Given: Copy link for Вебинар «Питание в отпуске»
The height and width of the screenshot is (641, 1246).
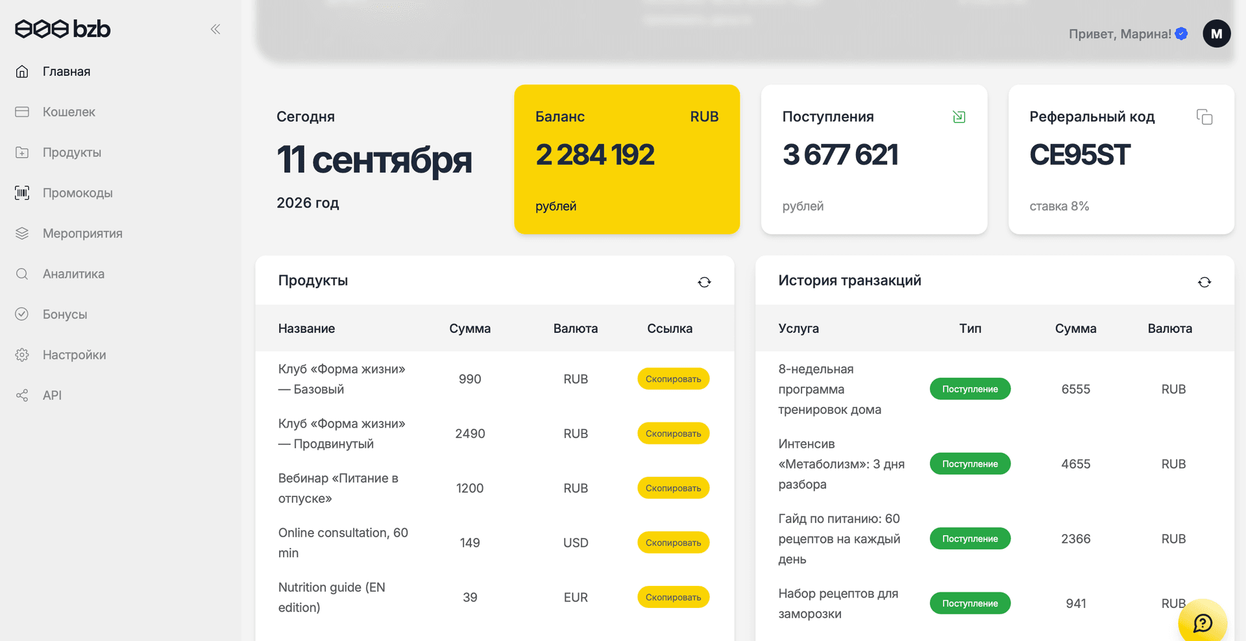Looking at the screenshot, I should pos(673,488).
